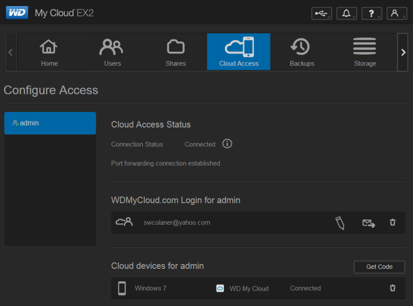Viewport: 413px width, 306px height.
Task: Switch to the Users tab
Action: pyautogui.click(x=112, y=52)
